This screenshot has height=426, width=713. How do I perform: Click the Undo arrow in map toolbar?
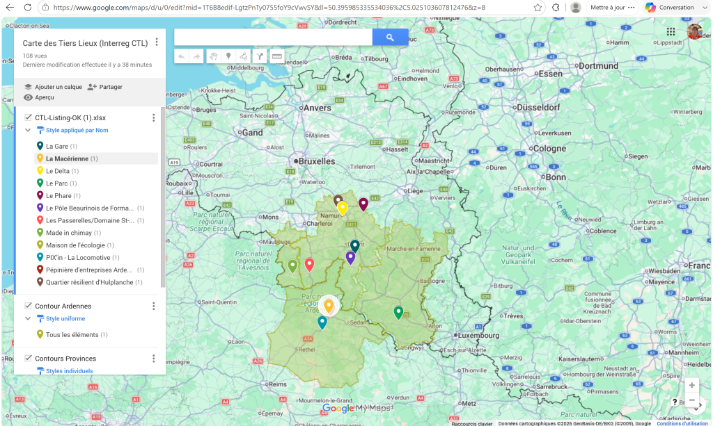(182, 56)
